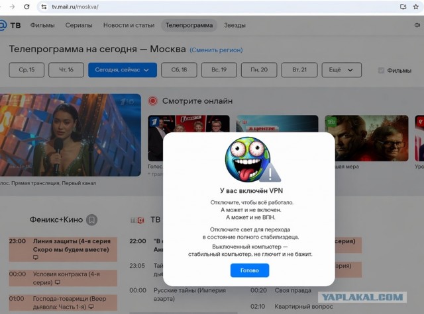Go to Новости и статьи
This screenshot has height=314, width=424.
129,25
